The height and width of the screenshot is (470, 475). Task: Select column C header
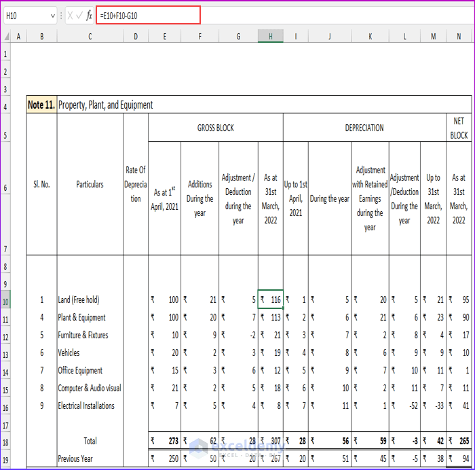coord(90,36)
